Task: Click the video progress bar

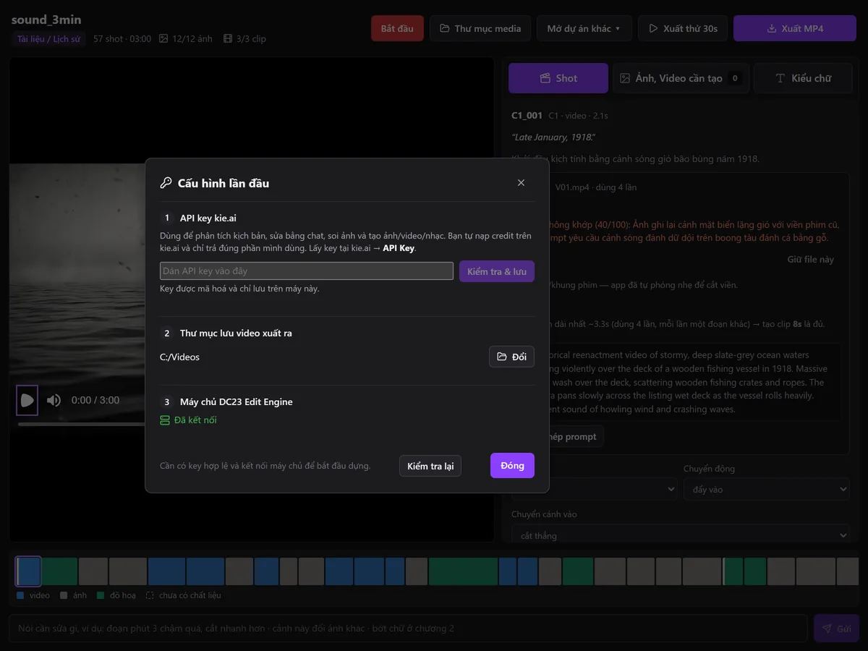Action: [x=82, y=424]
